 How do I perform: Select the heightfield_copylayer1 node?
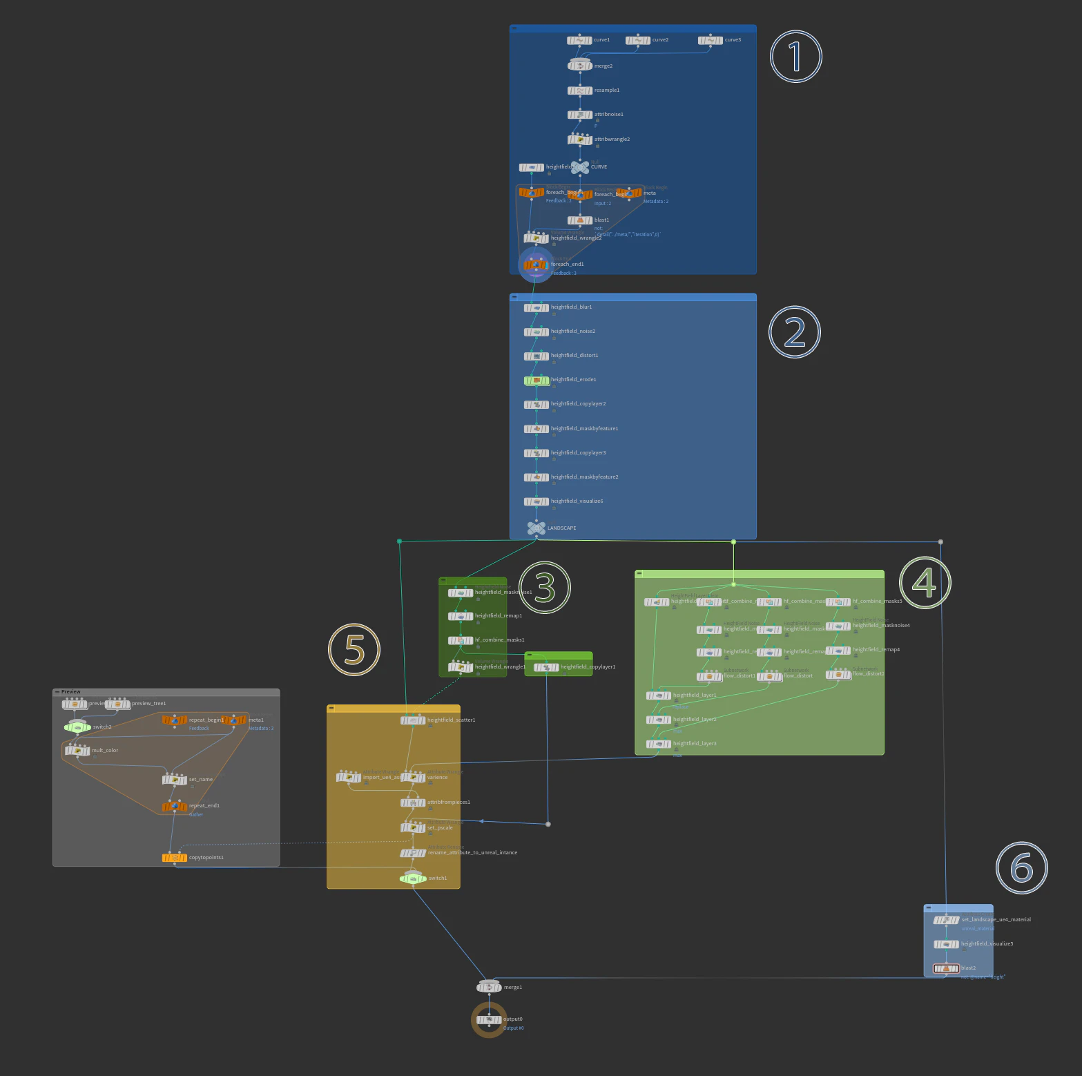(546, 667)
